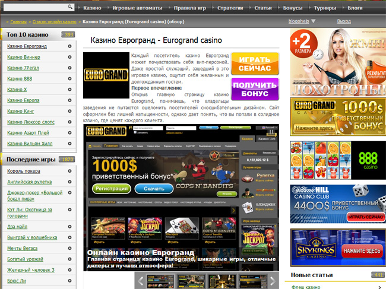Open Казино X link
Screen dimensions: 386x289
click(x=17, y=90)
